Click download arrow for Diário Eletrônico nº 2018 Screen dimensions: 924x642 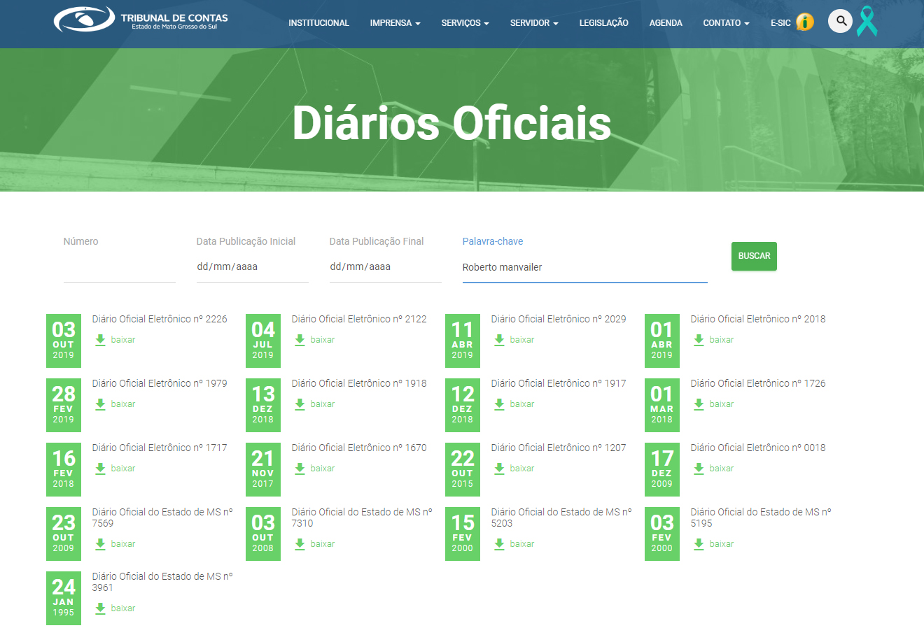coord(699,340)
